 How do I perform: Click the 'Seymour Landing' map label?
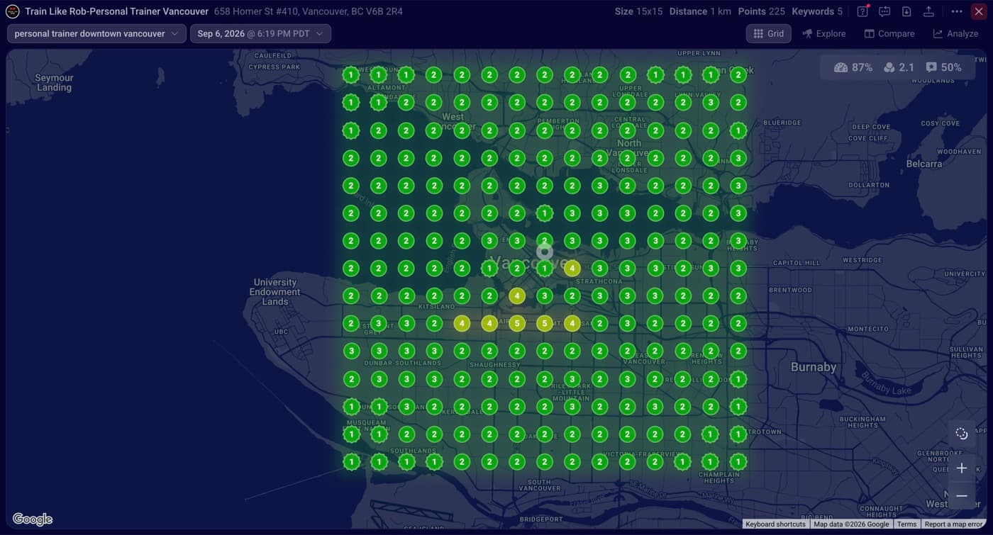pos(54,83)
